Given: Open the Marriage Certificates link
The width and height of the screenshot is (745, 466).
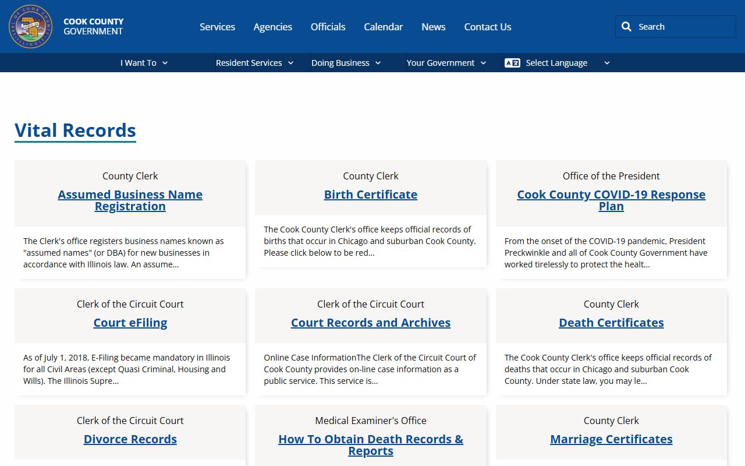Looking at the screenshot, I should (611, 439).
